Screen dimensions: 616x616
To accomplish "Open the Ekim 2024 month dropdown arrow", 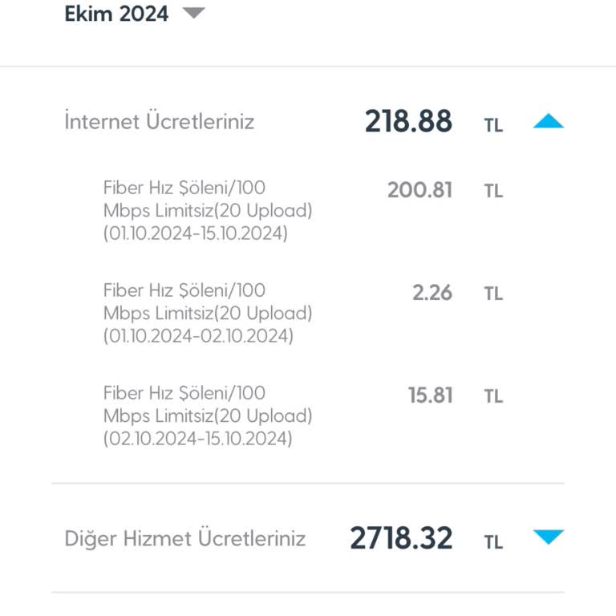I will pyautogui.click(x=194, y=14).
